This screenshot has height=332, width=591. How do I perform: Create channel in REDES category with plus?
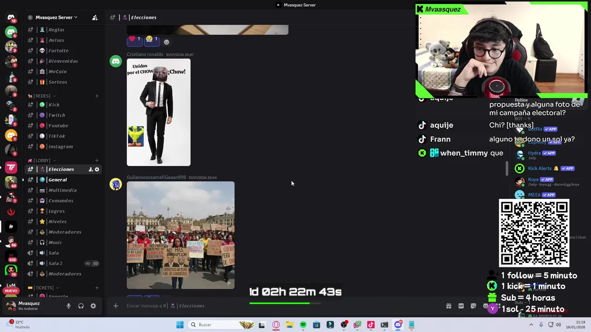tap(97, 96)
